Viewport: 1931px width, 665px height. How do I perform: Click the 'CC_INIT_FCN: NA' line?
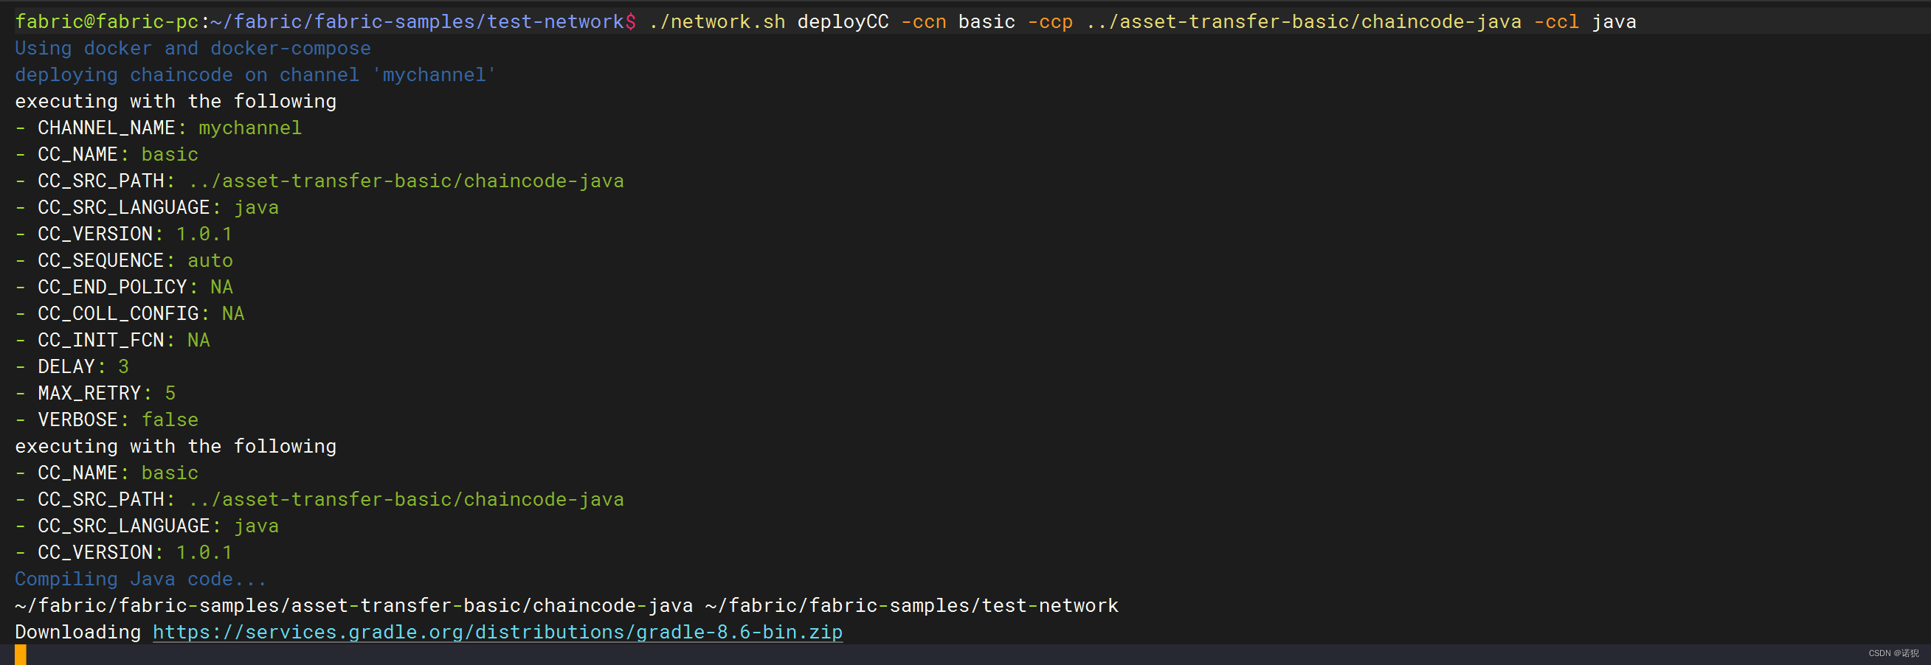pos(112,340)
